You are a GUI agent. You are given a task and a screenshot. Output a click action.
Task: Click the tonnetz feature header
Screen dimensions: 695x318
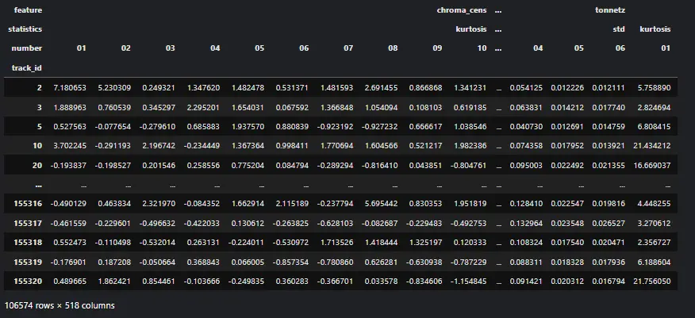[x=610, y=10]
